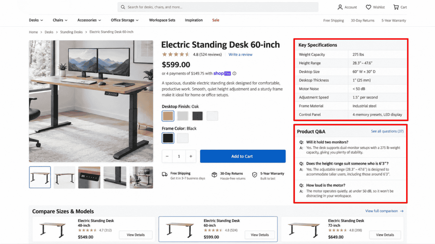The height and width of the screenshot is (244, 435).
Task: Select the dark charcoal desktop finish swatch
Action: 197,116
